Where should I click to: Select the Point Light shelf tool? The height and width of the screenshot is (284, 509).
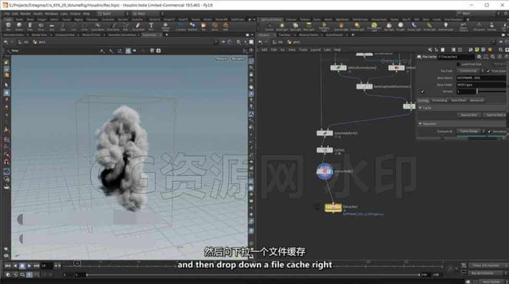(282, 26)
